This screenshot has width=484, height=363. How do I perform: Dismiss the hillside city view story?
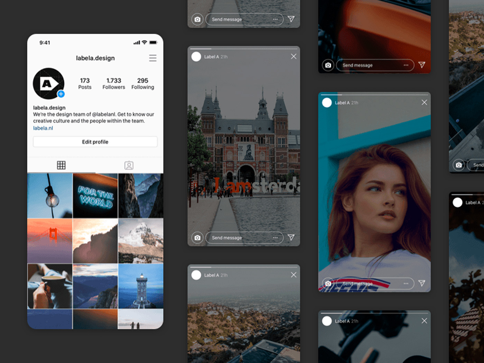(294, 275)
